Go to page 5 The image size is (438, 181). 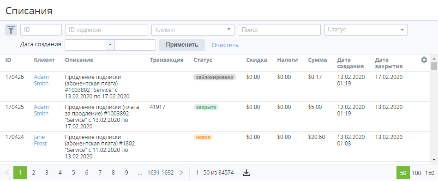coord(73,173)
